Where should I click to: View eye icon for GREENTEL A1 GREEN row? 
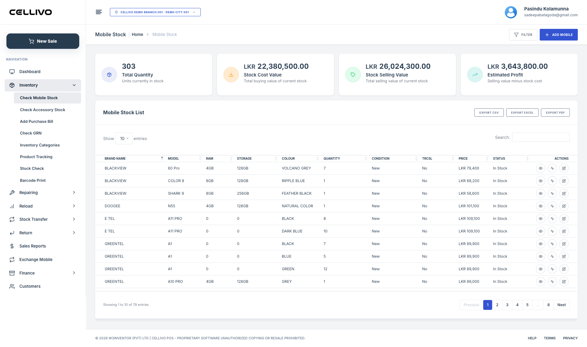[x=541, y=269]
